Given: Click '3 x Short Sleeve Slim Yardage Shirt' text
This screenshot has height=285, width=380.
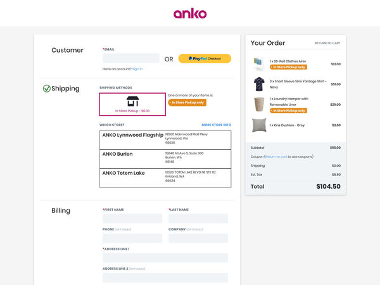Looking at the screenshot, I should click(298, 84).
